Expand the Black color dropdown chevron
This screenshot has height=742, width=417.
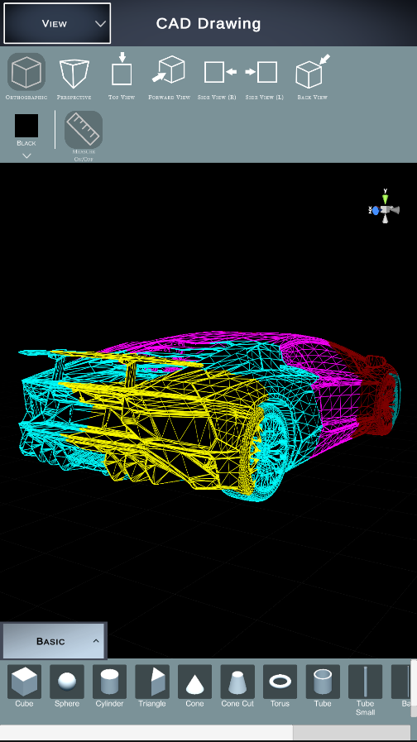(x=26, y=156)
